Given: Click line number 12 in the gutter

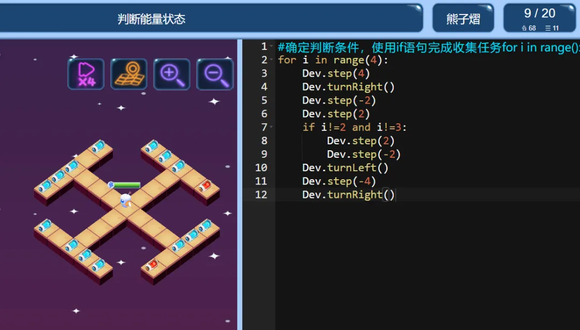Looking at the screenshot, I should (x=261, y=194).
